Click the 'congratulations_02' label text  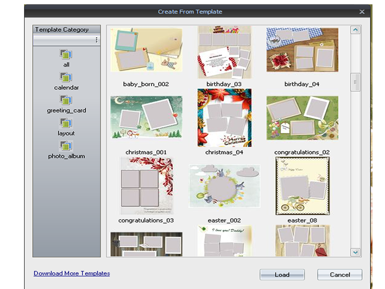pyautogui.click(x=302, y=152)
